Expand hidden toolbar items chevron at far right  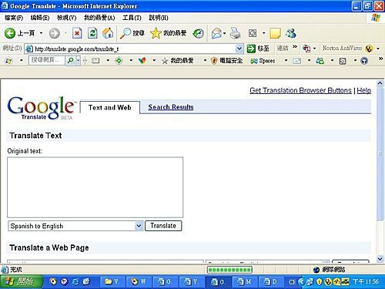pyautogui.click(x=381, y=59)
